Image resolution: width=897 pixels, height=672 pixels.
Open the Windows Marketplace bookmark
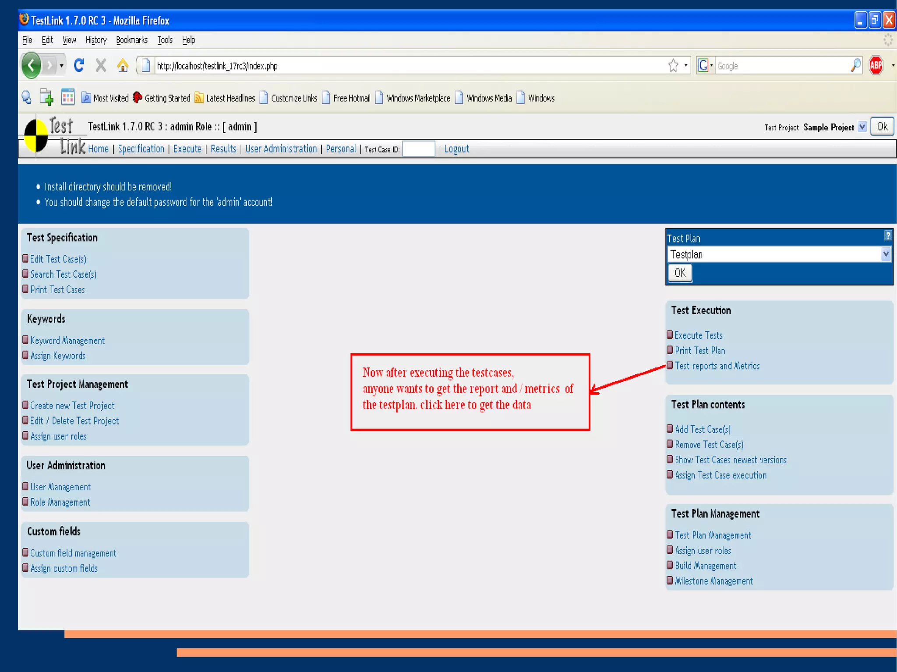pyautogui.click(x=413, y=98)
